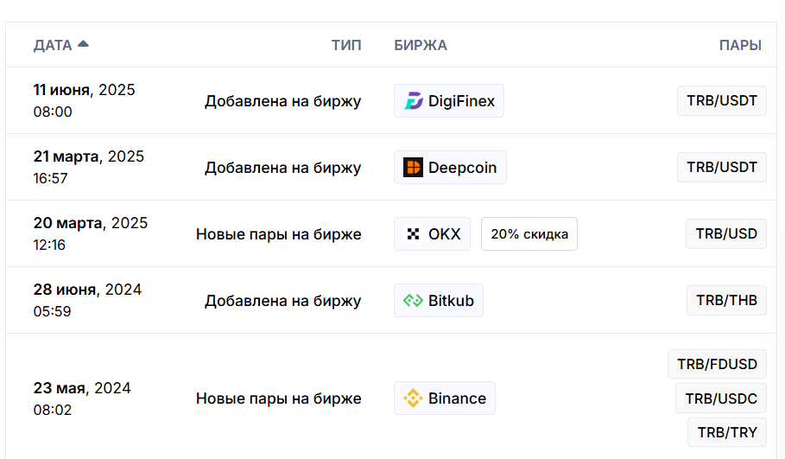
Task: Select the TRB/USD pair on OKX
Action: [726, 233]
